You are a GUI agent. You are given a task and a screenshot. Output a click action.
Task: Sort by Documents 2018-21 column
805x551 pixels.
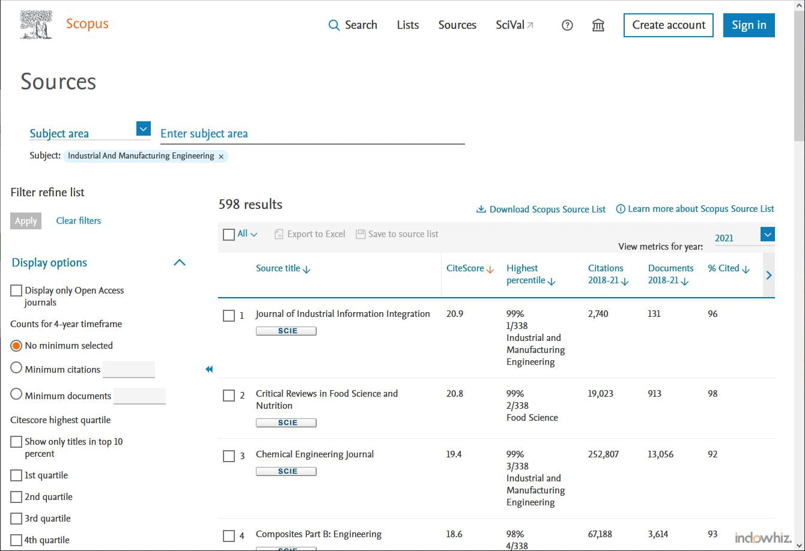coord(670,274)
